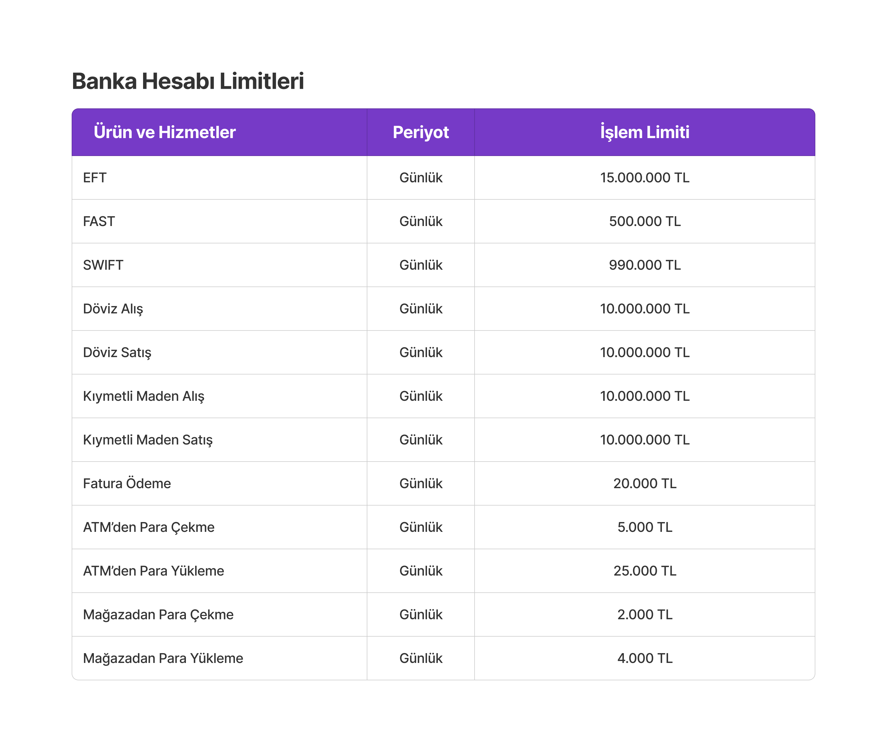The height and width of the screenshot is (752, 887).
Task: Select the Ürün ve Hizmetler column header
Action: click(165, 132)
